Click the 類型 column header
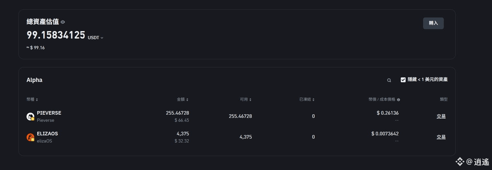Screen dimensions: 492x170 click(443, 99)
